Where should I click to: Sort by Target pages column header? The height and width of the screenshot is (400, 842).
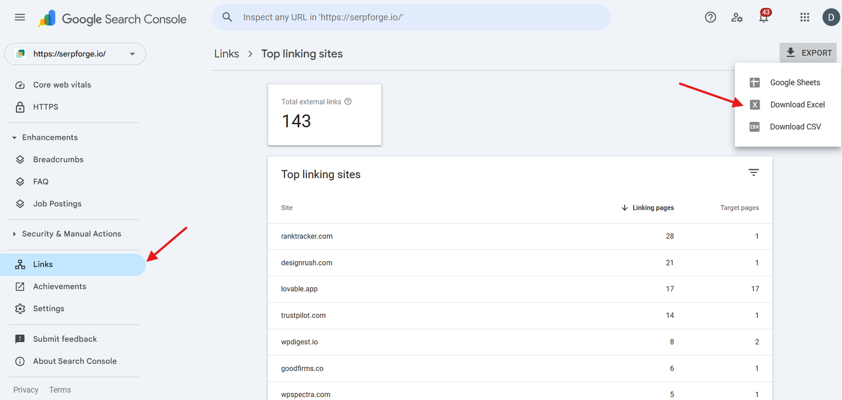[x=739, y=208]
